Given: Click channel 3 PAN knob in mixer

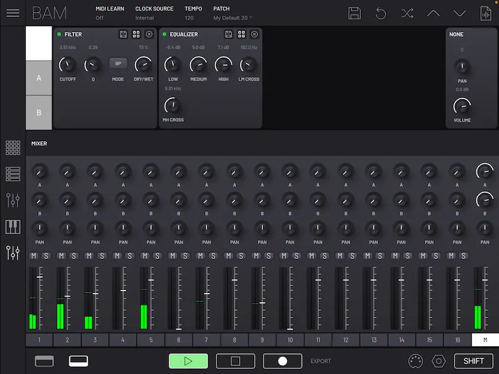Looking at the screenshot, I should point(95,228).
